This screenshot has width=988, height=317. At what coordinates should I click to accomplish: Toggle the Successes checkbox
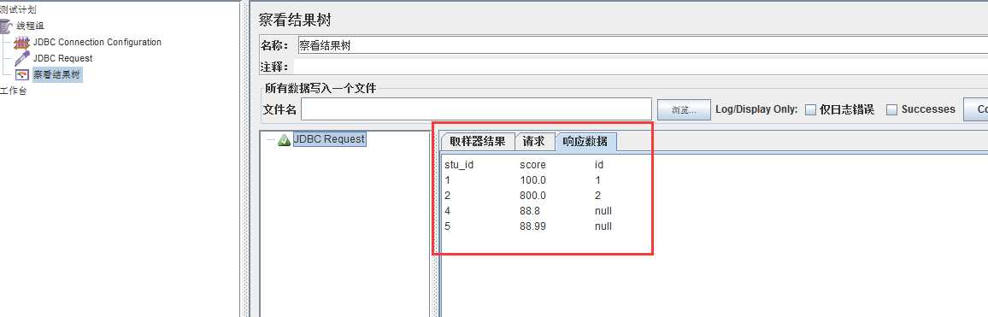[891, 109]
